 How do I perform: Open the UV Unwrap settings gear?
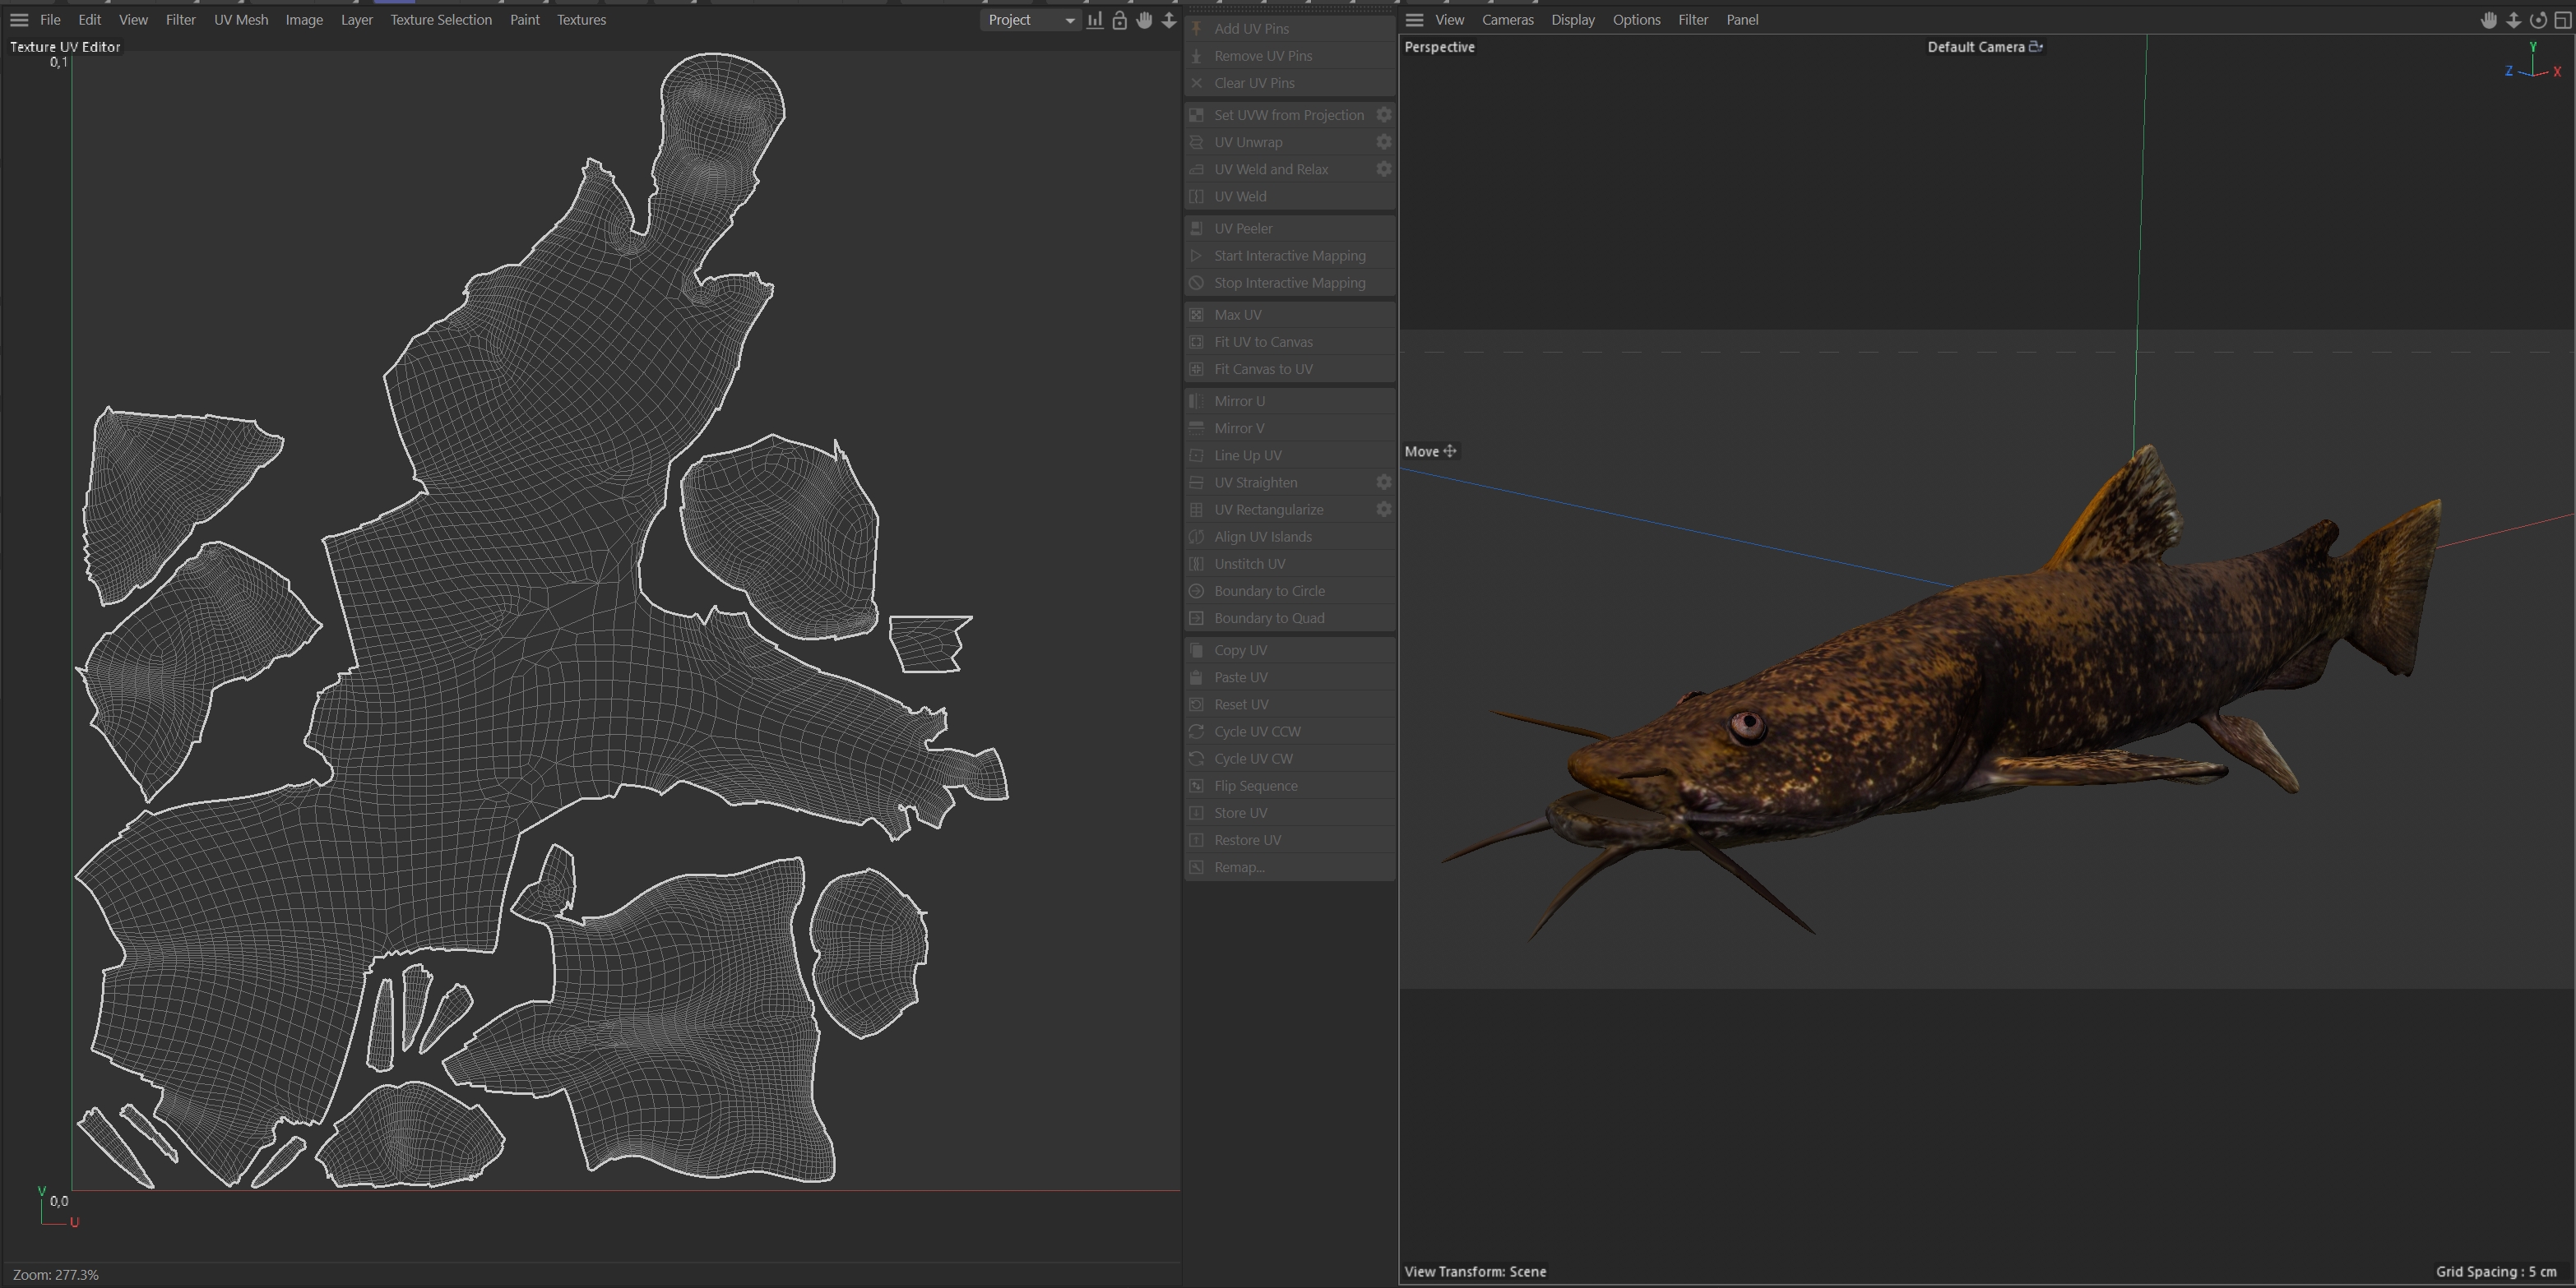pos(1383,142)
